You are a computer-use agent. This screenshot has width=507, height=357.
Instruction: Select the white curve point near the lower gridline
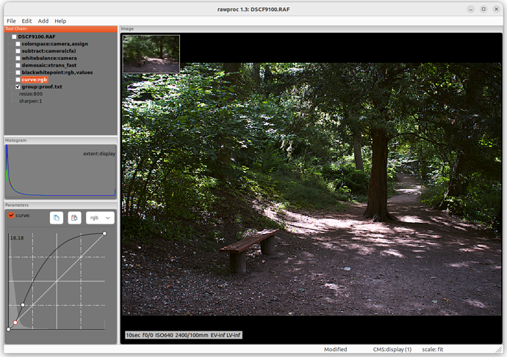(23, 305)
